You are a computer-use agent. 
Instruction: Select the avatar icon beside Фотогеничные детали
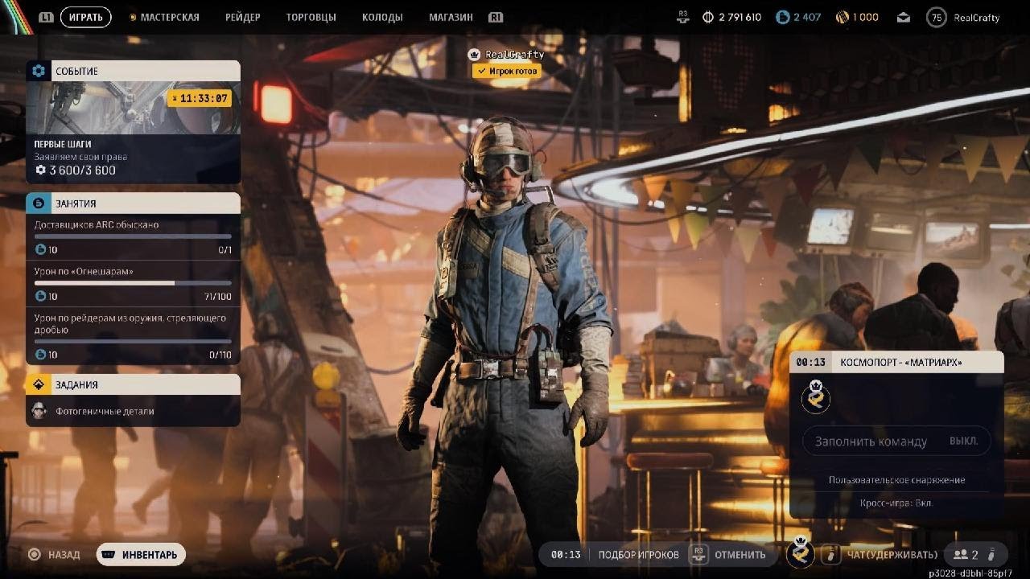tap(39, 411)
